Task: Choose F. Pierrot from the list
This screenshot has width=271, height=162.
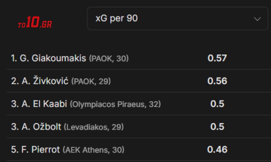Action: tap(40, 150)
